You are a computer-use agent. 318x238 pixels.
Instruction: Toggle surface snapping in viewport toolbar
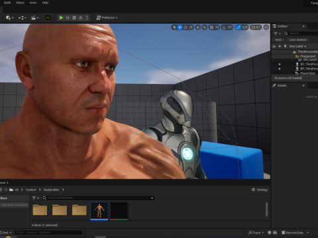pos(205,27)
